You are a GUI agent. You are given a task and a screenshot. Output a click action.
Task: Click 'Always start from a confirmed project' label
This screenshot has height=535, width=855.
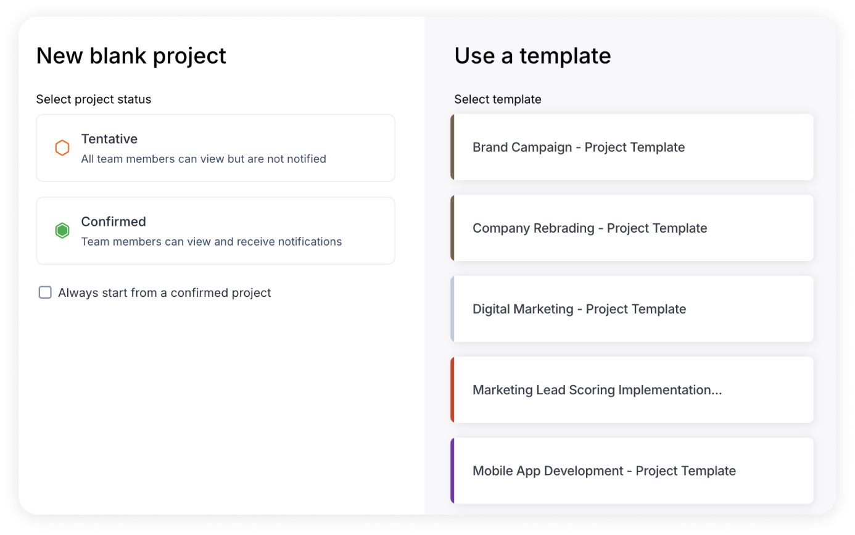(164, 293)
